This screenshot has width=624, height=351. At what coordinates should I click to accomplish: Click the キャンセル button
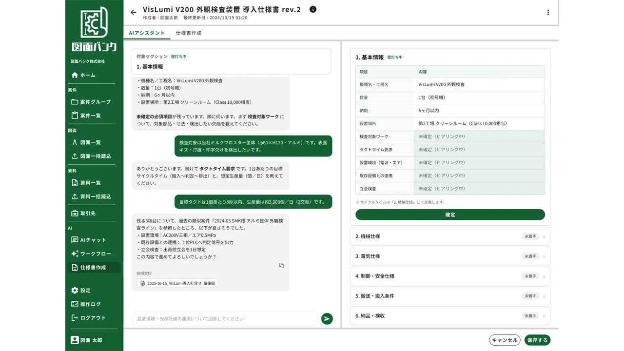coord(505,340)
